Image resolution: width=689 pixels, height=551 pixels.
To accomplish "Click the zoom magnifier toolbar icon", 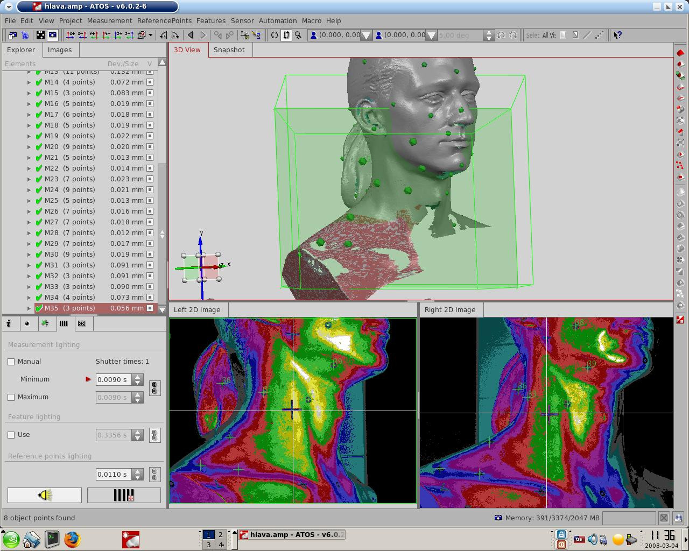I will pyautogui.click(x=298, y=36).
